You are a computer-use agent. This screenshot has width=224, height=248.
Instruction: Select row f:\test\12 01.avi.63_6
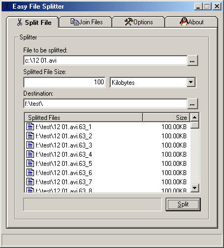pyautogui.click(x=107, y=172)
